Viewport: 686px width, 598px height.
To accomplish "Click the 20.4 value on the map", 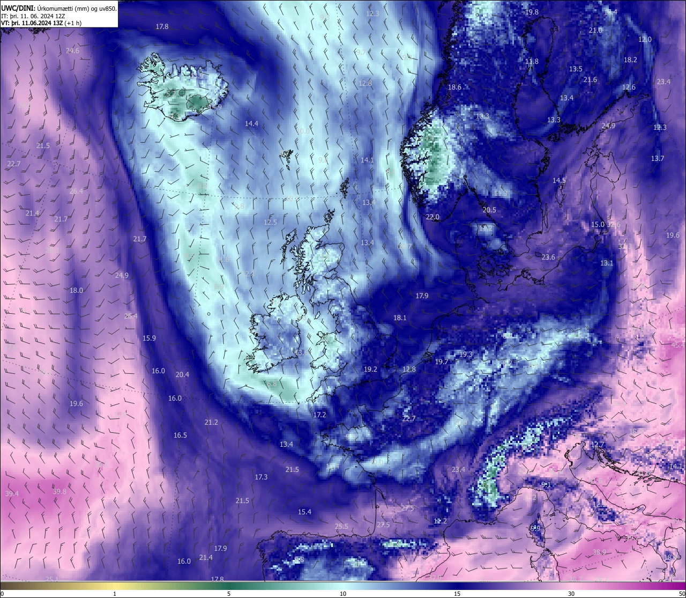I will 182,374.
